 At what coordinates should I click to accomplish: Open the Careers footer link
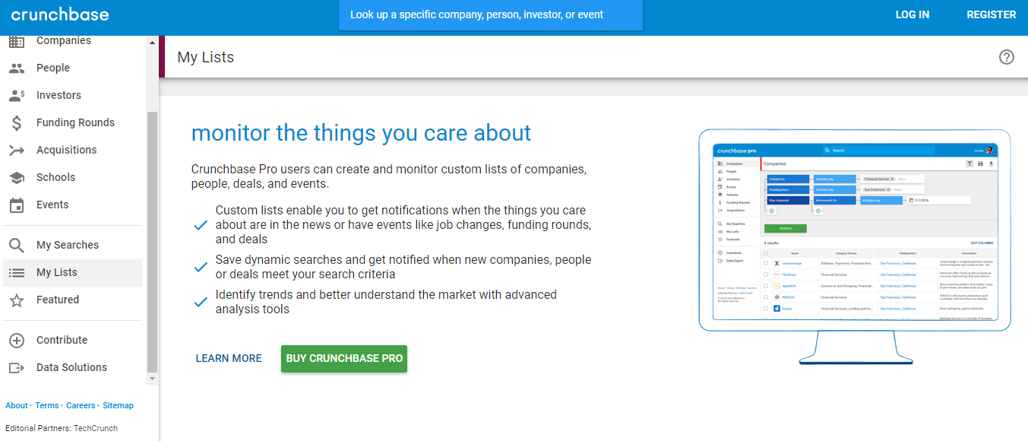[81, 405]
